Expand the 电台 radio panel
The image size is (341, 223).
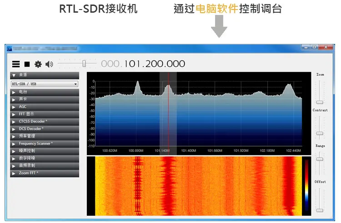click(x=45, y=92)
